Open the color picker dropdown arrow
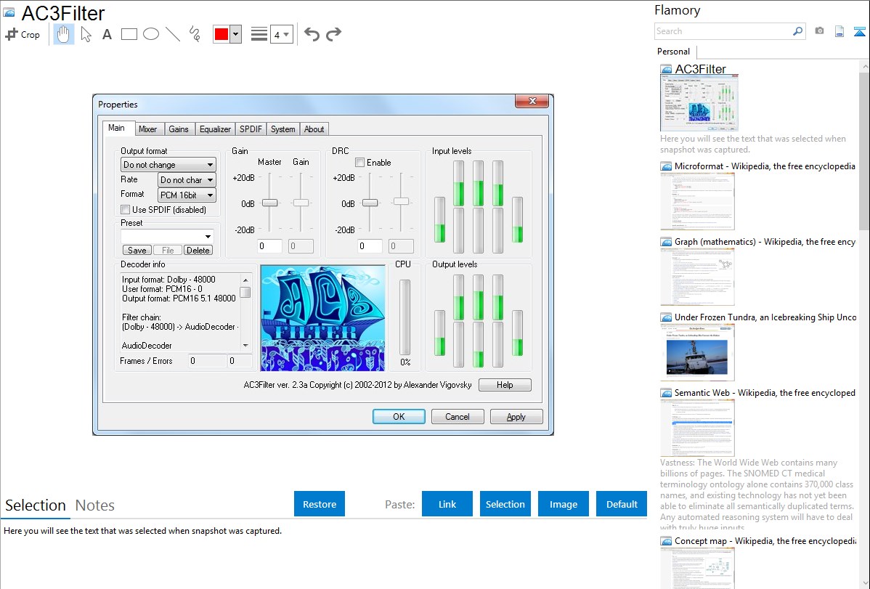 point(236,34)
